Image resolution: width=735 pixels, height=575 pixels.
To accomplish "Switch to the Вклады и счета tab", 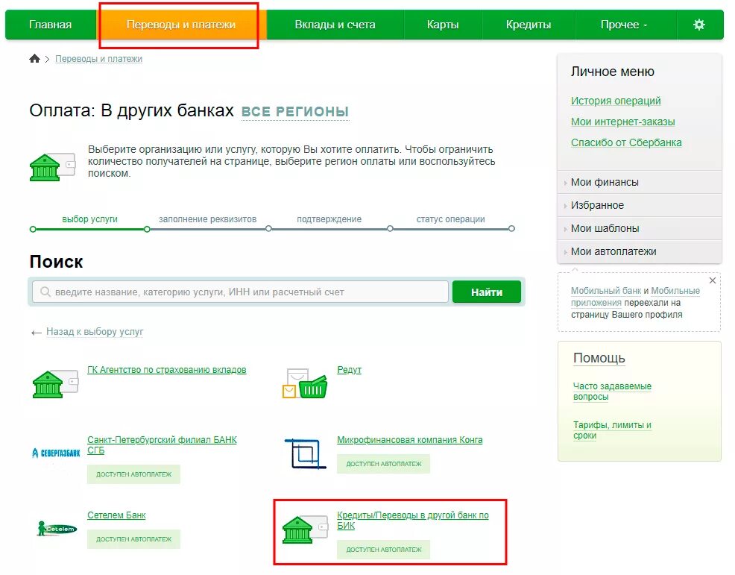I will (335, 25).
